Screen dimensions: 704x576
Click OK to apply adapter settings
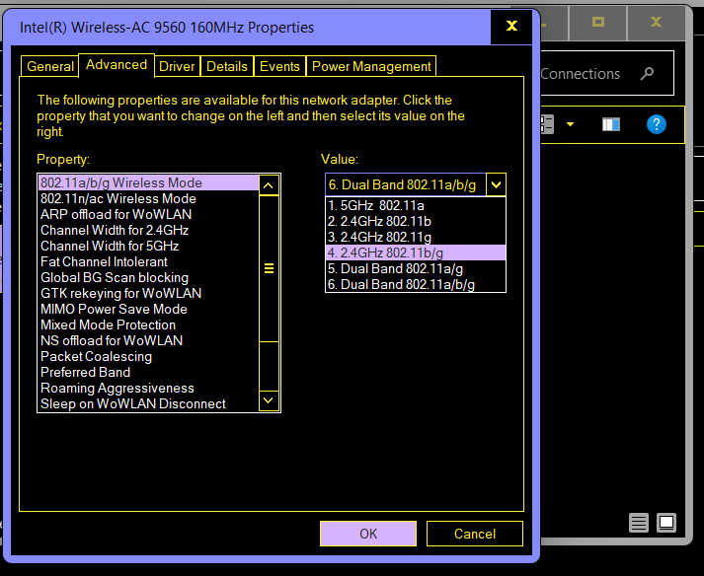[368, 534]
